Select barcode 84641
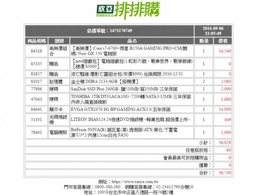This screenshot has height=195, width=257. pyautogui.click(x=36, y=109)
